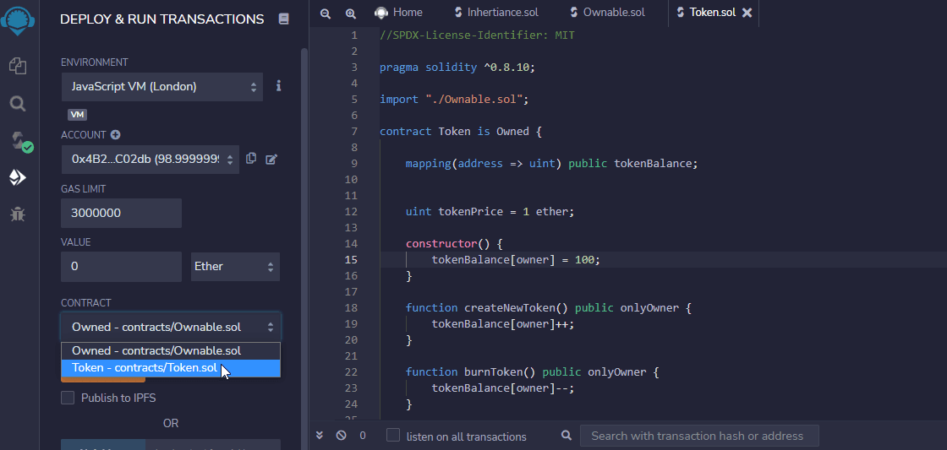
Task: Zoom out the editor font
Action: [326, 14]
